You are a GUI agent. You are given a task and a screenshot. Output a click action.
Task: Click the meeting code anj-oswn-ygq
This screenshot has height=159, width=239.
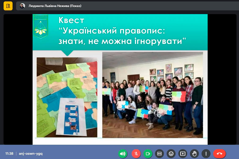[x=31, y=154]
